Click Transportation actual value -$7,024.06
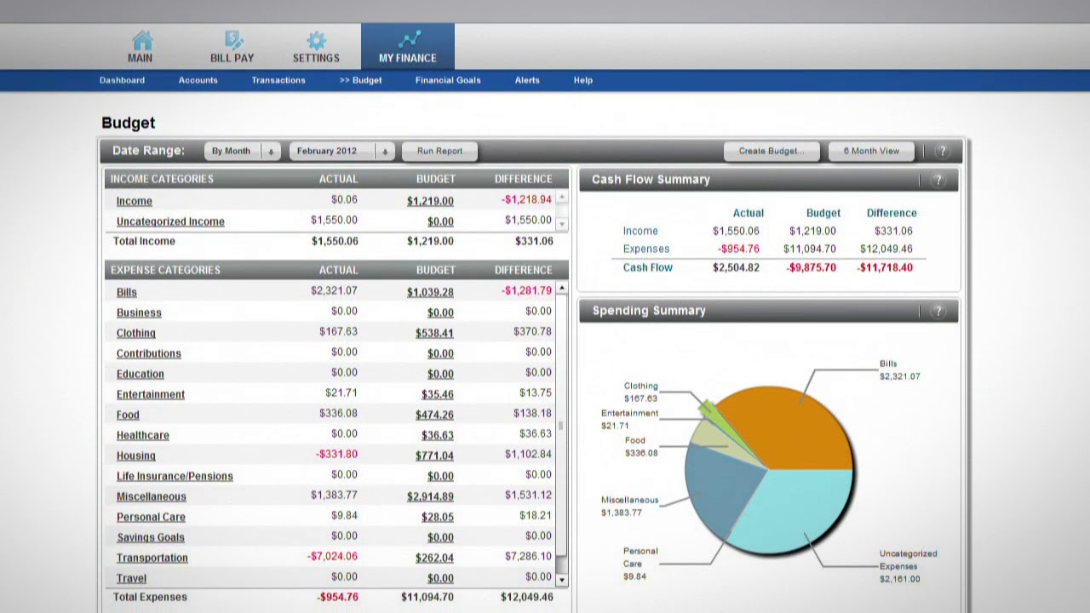The width and height of the screenshot is (1090, 613). point(332,556)
